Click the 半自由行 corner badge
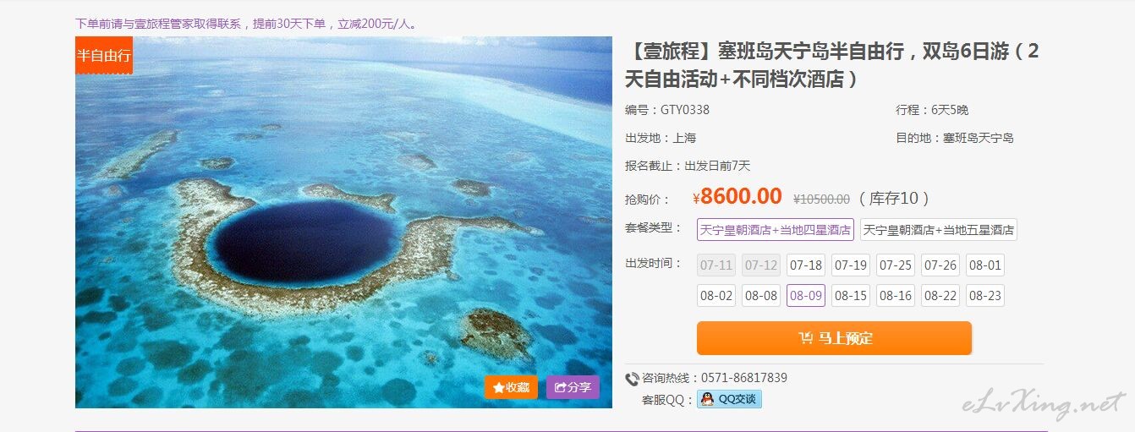This screenshot has width=1135, height=432. click(104, 55)
